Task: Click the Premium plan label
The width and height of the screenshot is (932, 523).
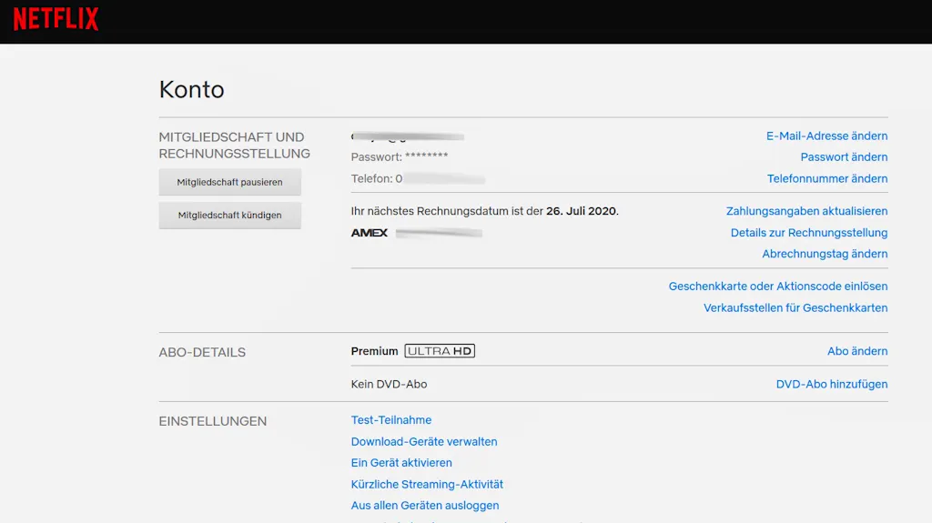Action: [x=374, y=351]
